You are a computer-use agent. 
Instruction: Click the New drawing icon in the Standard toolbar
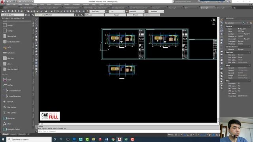point(3,11)
